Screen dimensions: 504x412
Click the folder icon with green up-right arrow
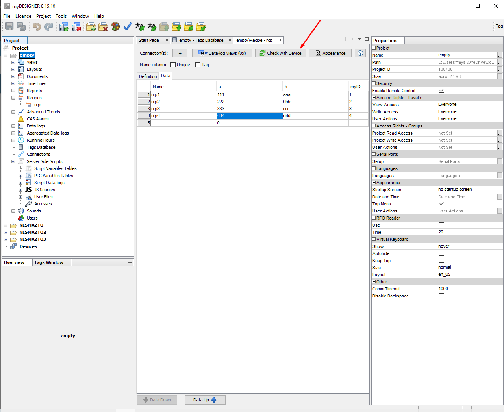(189, 26)
